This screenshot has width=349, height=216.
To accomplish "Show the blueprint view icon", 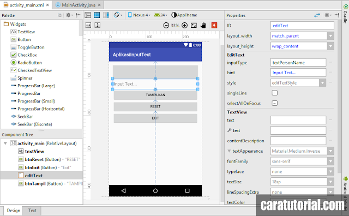I will click(97, 15).
